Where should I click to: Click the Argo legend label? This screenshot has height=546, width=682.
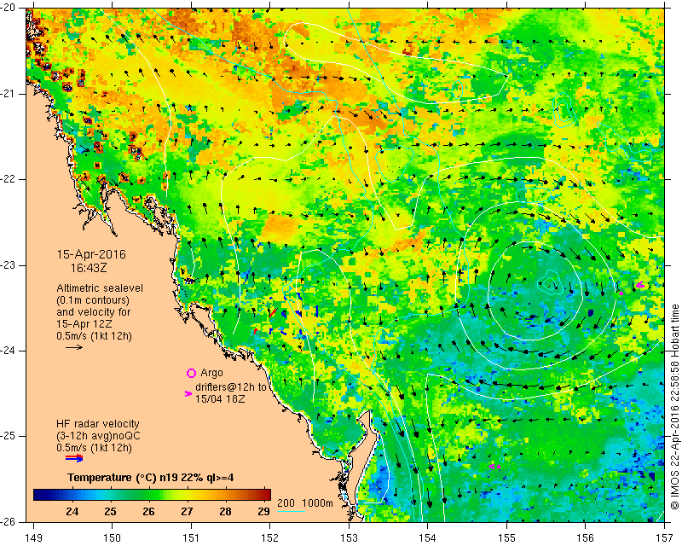point(211,373)
